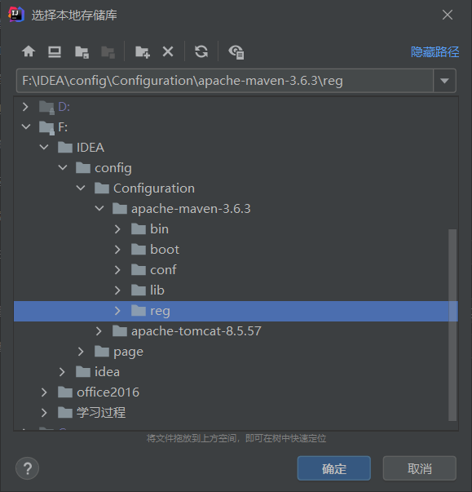Delete the selected folder

click(168, 51)
